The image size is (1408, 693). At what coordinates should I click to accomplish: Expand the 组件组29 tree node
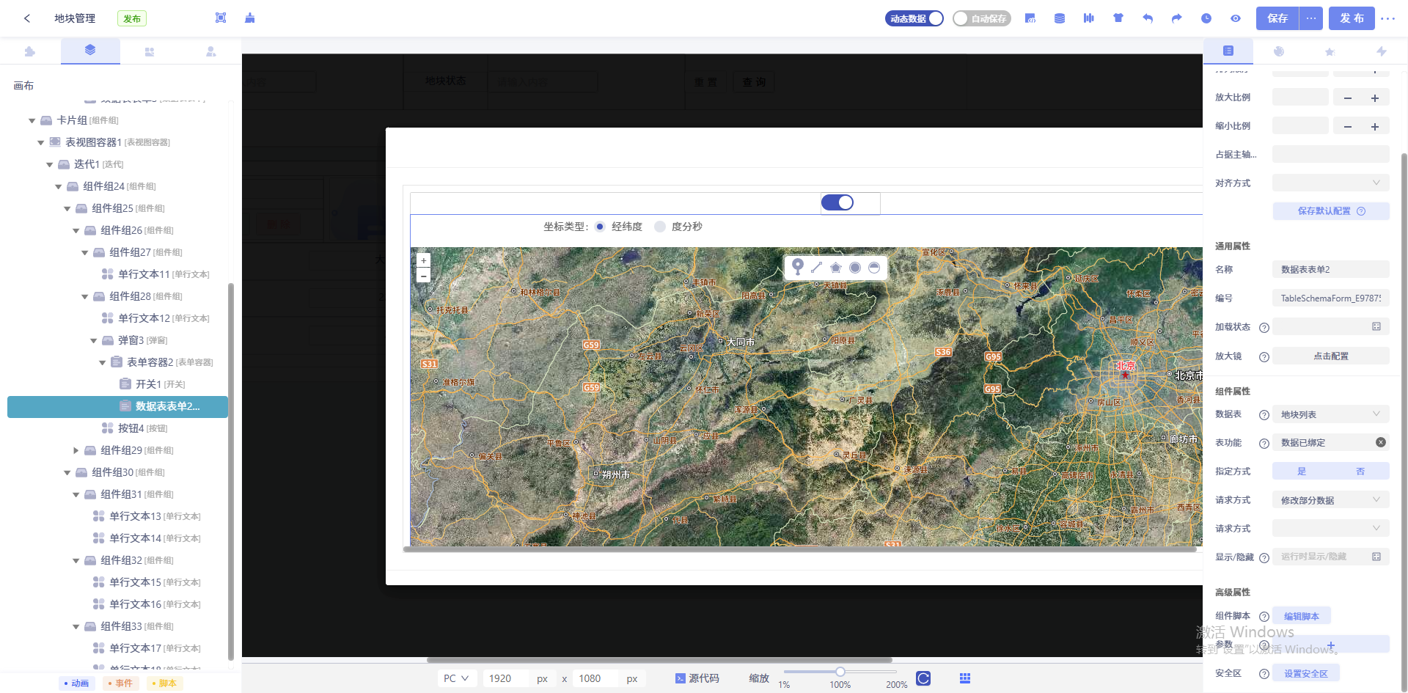[x=76, y=450]
